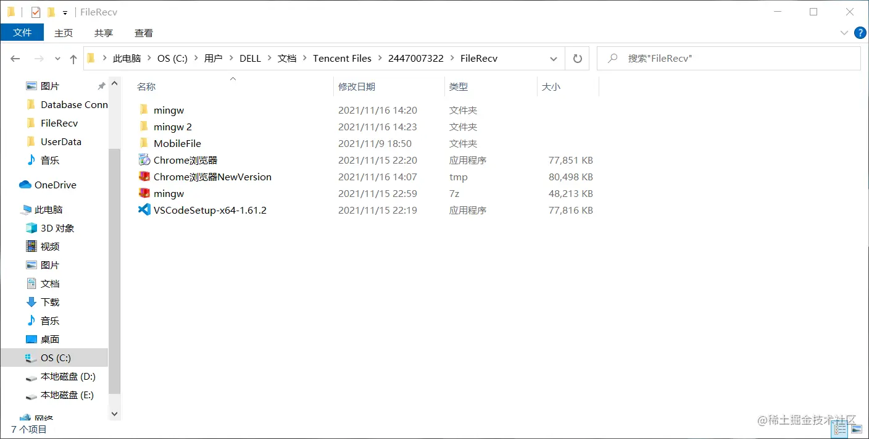Open the 文件 menu
The image size is (869, 439).
pyautogui.click(x=22, y=33)
